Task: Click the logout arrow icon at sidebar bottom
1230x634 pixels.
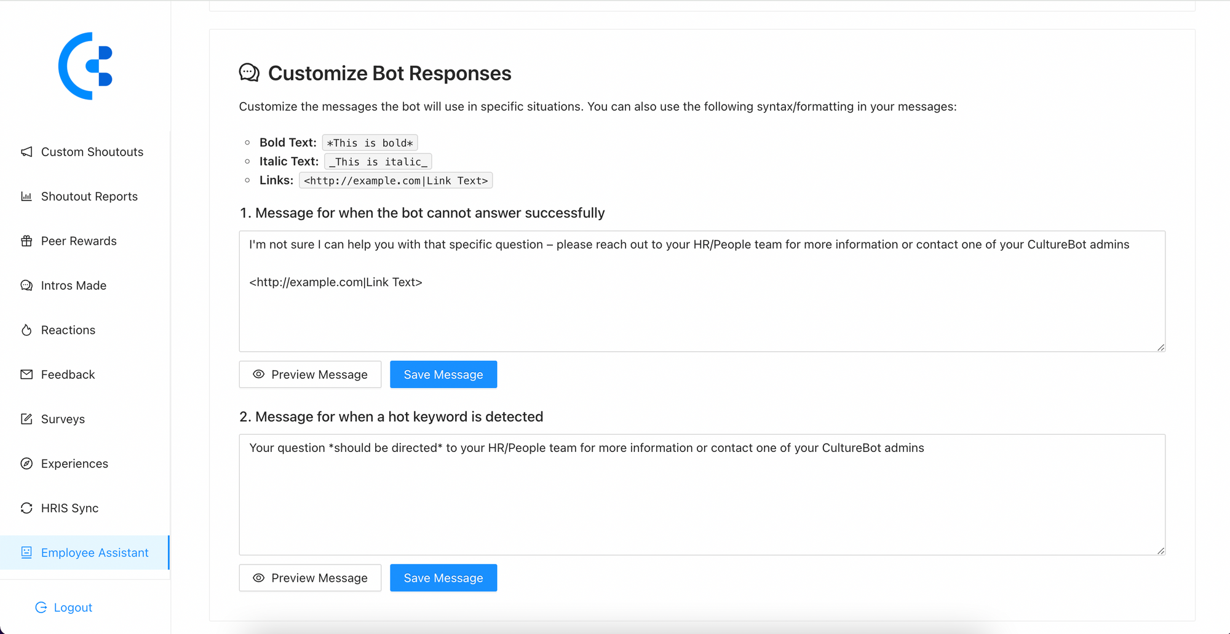Action: tap(41, 607)
